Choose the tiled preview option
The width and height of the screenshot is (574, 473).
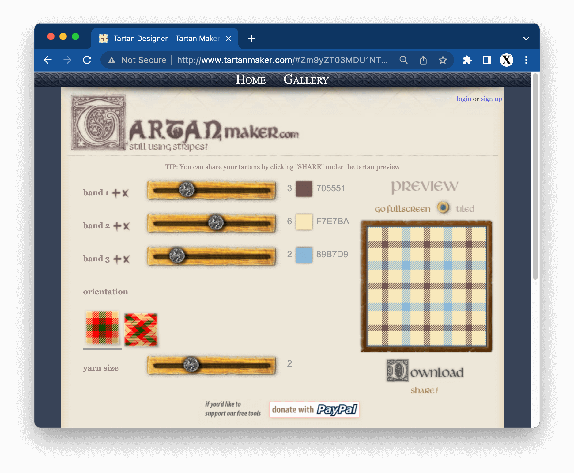465,209
